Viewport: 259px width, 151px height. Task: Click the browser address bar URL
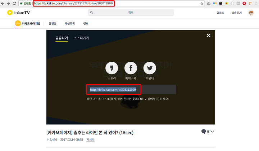tap(73, 3)
